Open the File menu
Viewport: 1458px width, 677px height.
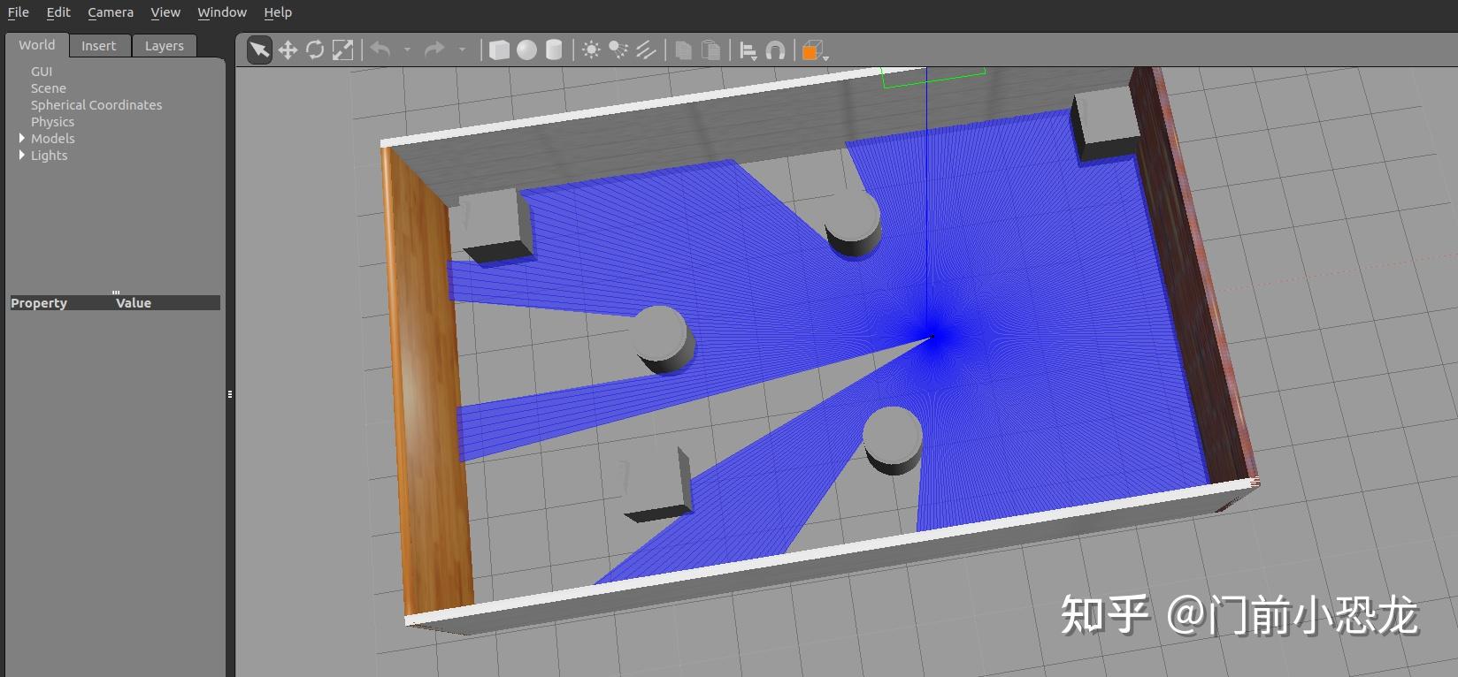coord(18,12)
